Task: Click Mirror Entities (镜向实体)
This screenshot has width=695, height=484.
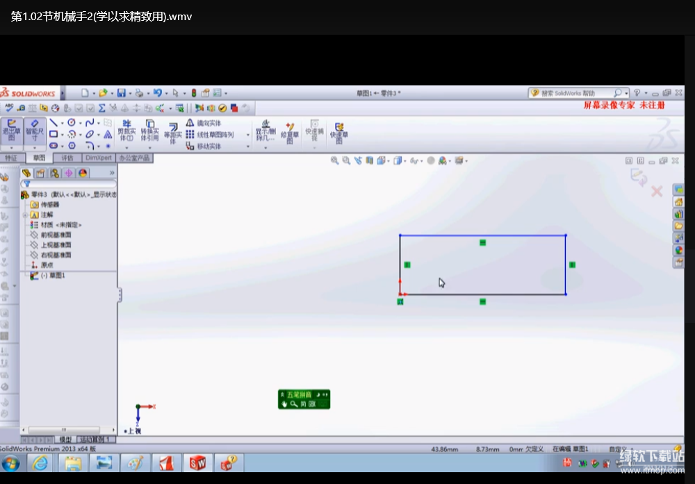Action: click(x=204, y=123)
